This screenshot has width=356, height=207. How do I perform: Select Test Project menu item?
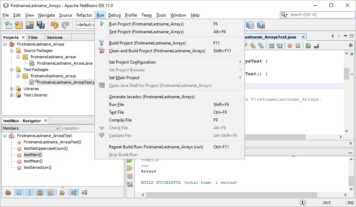(170, 31)
